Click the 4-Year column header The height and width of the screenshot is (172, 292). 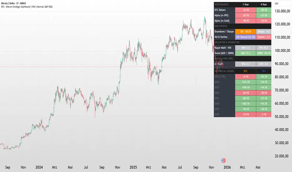point(263,5)
